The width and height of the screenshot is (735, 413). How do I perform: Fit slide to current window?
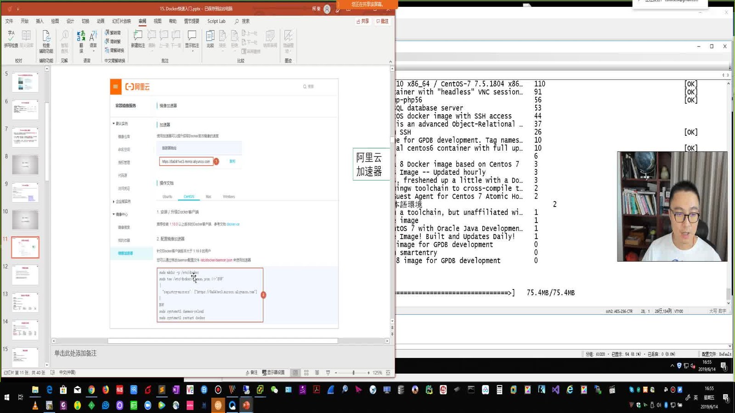(388, 373)
